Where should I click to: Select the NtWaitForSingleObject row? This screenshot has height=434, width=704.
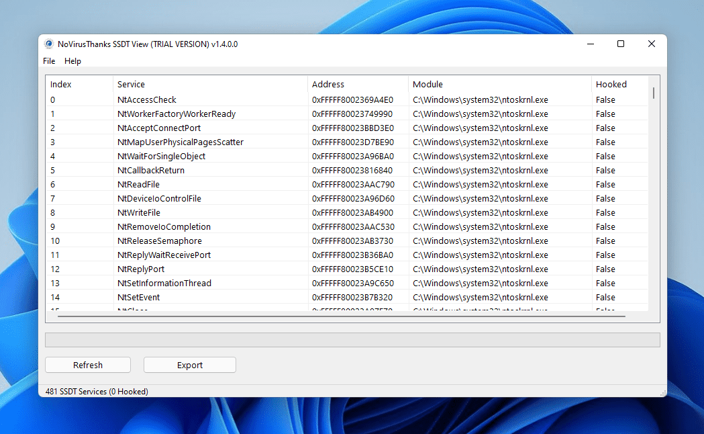coord(346,157)
